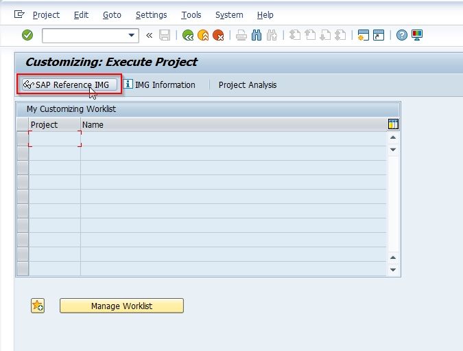This screenshot has height=351, width=463.
Task: Click the upper scroll-up arrow of worklist
Action: tap(393, 137)
